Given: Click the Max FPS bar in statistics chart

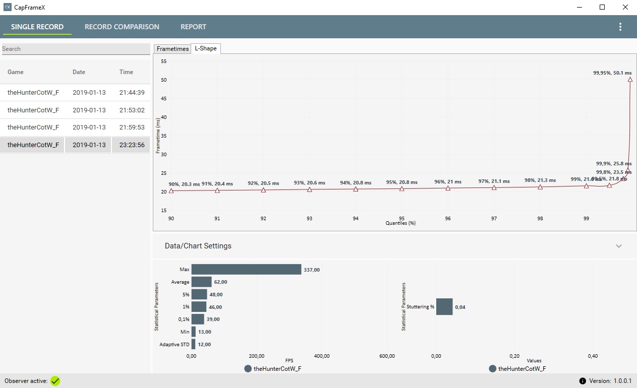Looking at the screenshot, I should click(x=247, y=270).
